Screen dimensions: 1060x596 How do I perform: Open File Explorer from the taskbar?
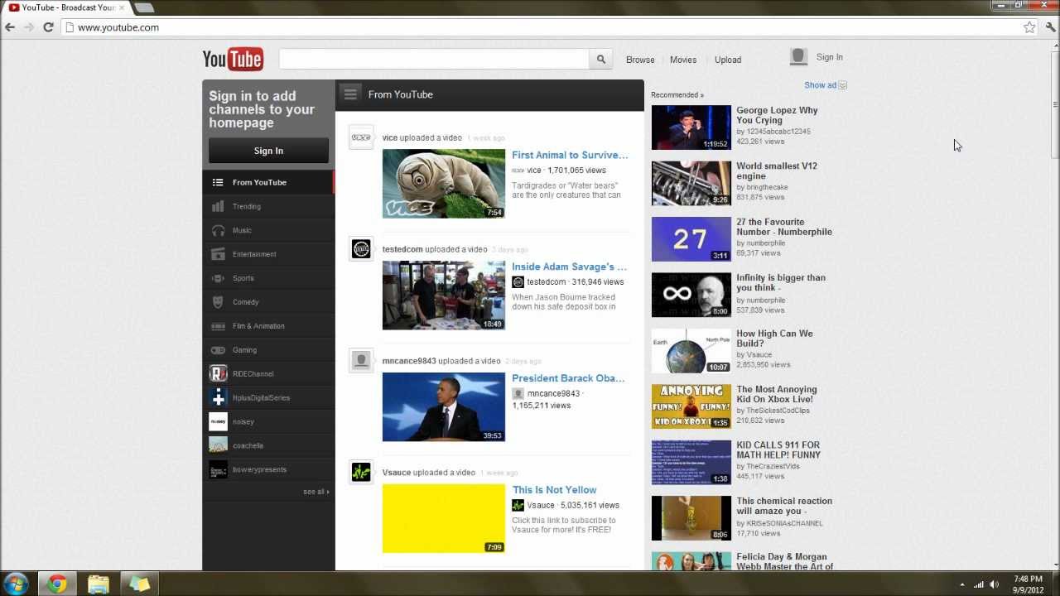point(98,584)
